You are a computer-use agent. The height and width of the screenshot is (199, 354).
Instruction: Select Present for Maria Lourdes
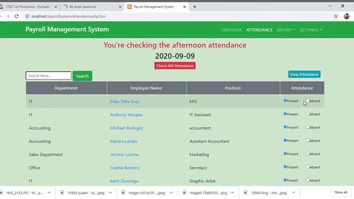click(285, 140)
